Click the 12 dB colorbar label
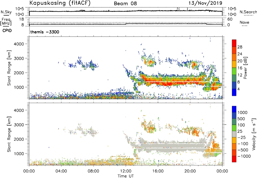 [240, 75]
